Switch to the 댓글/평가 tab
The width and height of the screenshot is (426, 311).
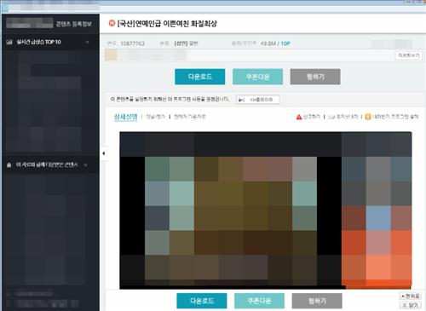(x=155, y=117)
